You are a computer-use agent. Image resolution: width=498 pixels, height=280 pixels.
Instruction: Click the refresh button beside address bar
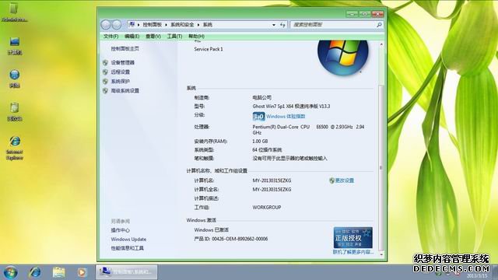pyautogui.click(x=282, y=25)
